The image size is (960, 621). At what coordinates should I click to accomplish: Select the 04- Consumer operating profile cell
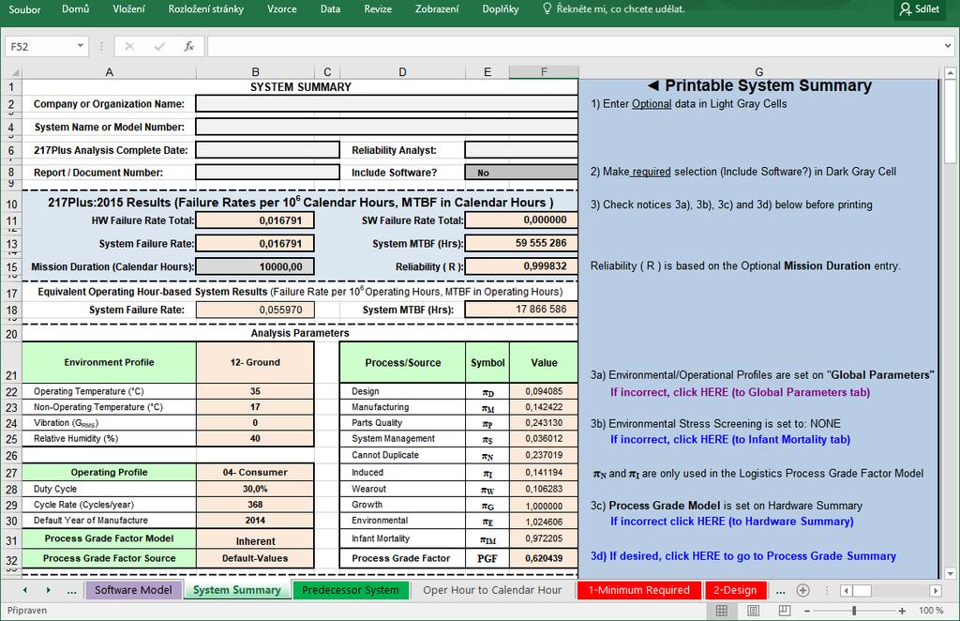click(255, 473)
